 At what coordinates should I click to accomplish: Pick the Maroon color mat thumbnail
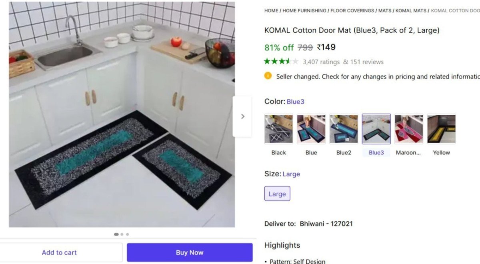(409, 129)
